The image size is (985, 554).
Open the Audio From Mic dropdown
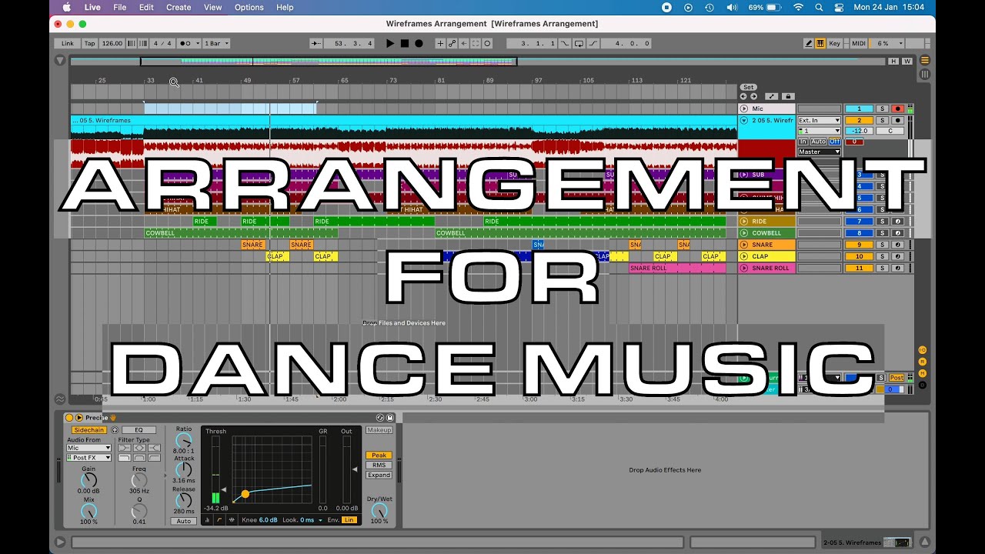pyautogui.click(x=88, y=448)
